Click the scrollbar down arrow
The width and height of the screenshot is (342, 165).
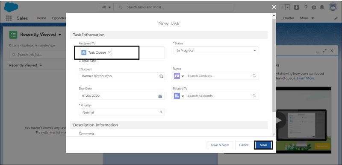tap(274, 135)
